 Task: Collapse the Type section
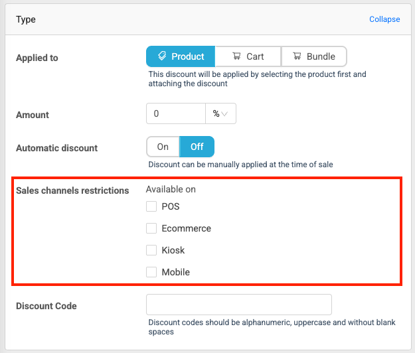384,19
